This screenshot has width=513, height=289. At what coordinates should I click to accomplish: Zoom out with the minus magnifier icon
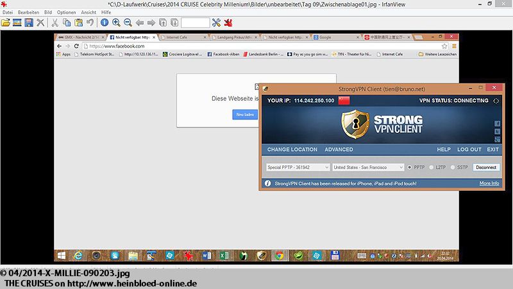point(128,22)
